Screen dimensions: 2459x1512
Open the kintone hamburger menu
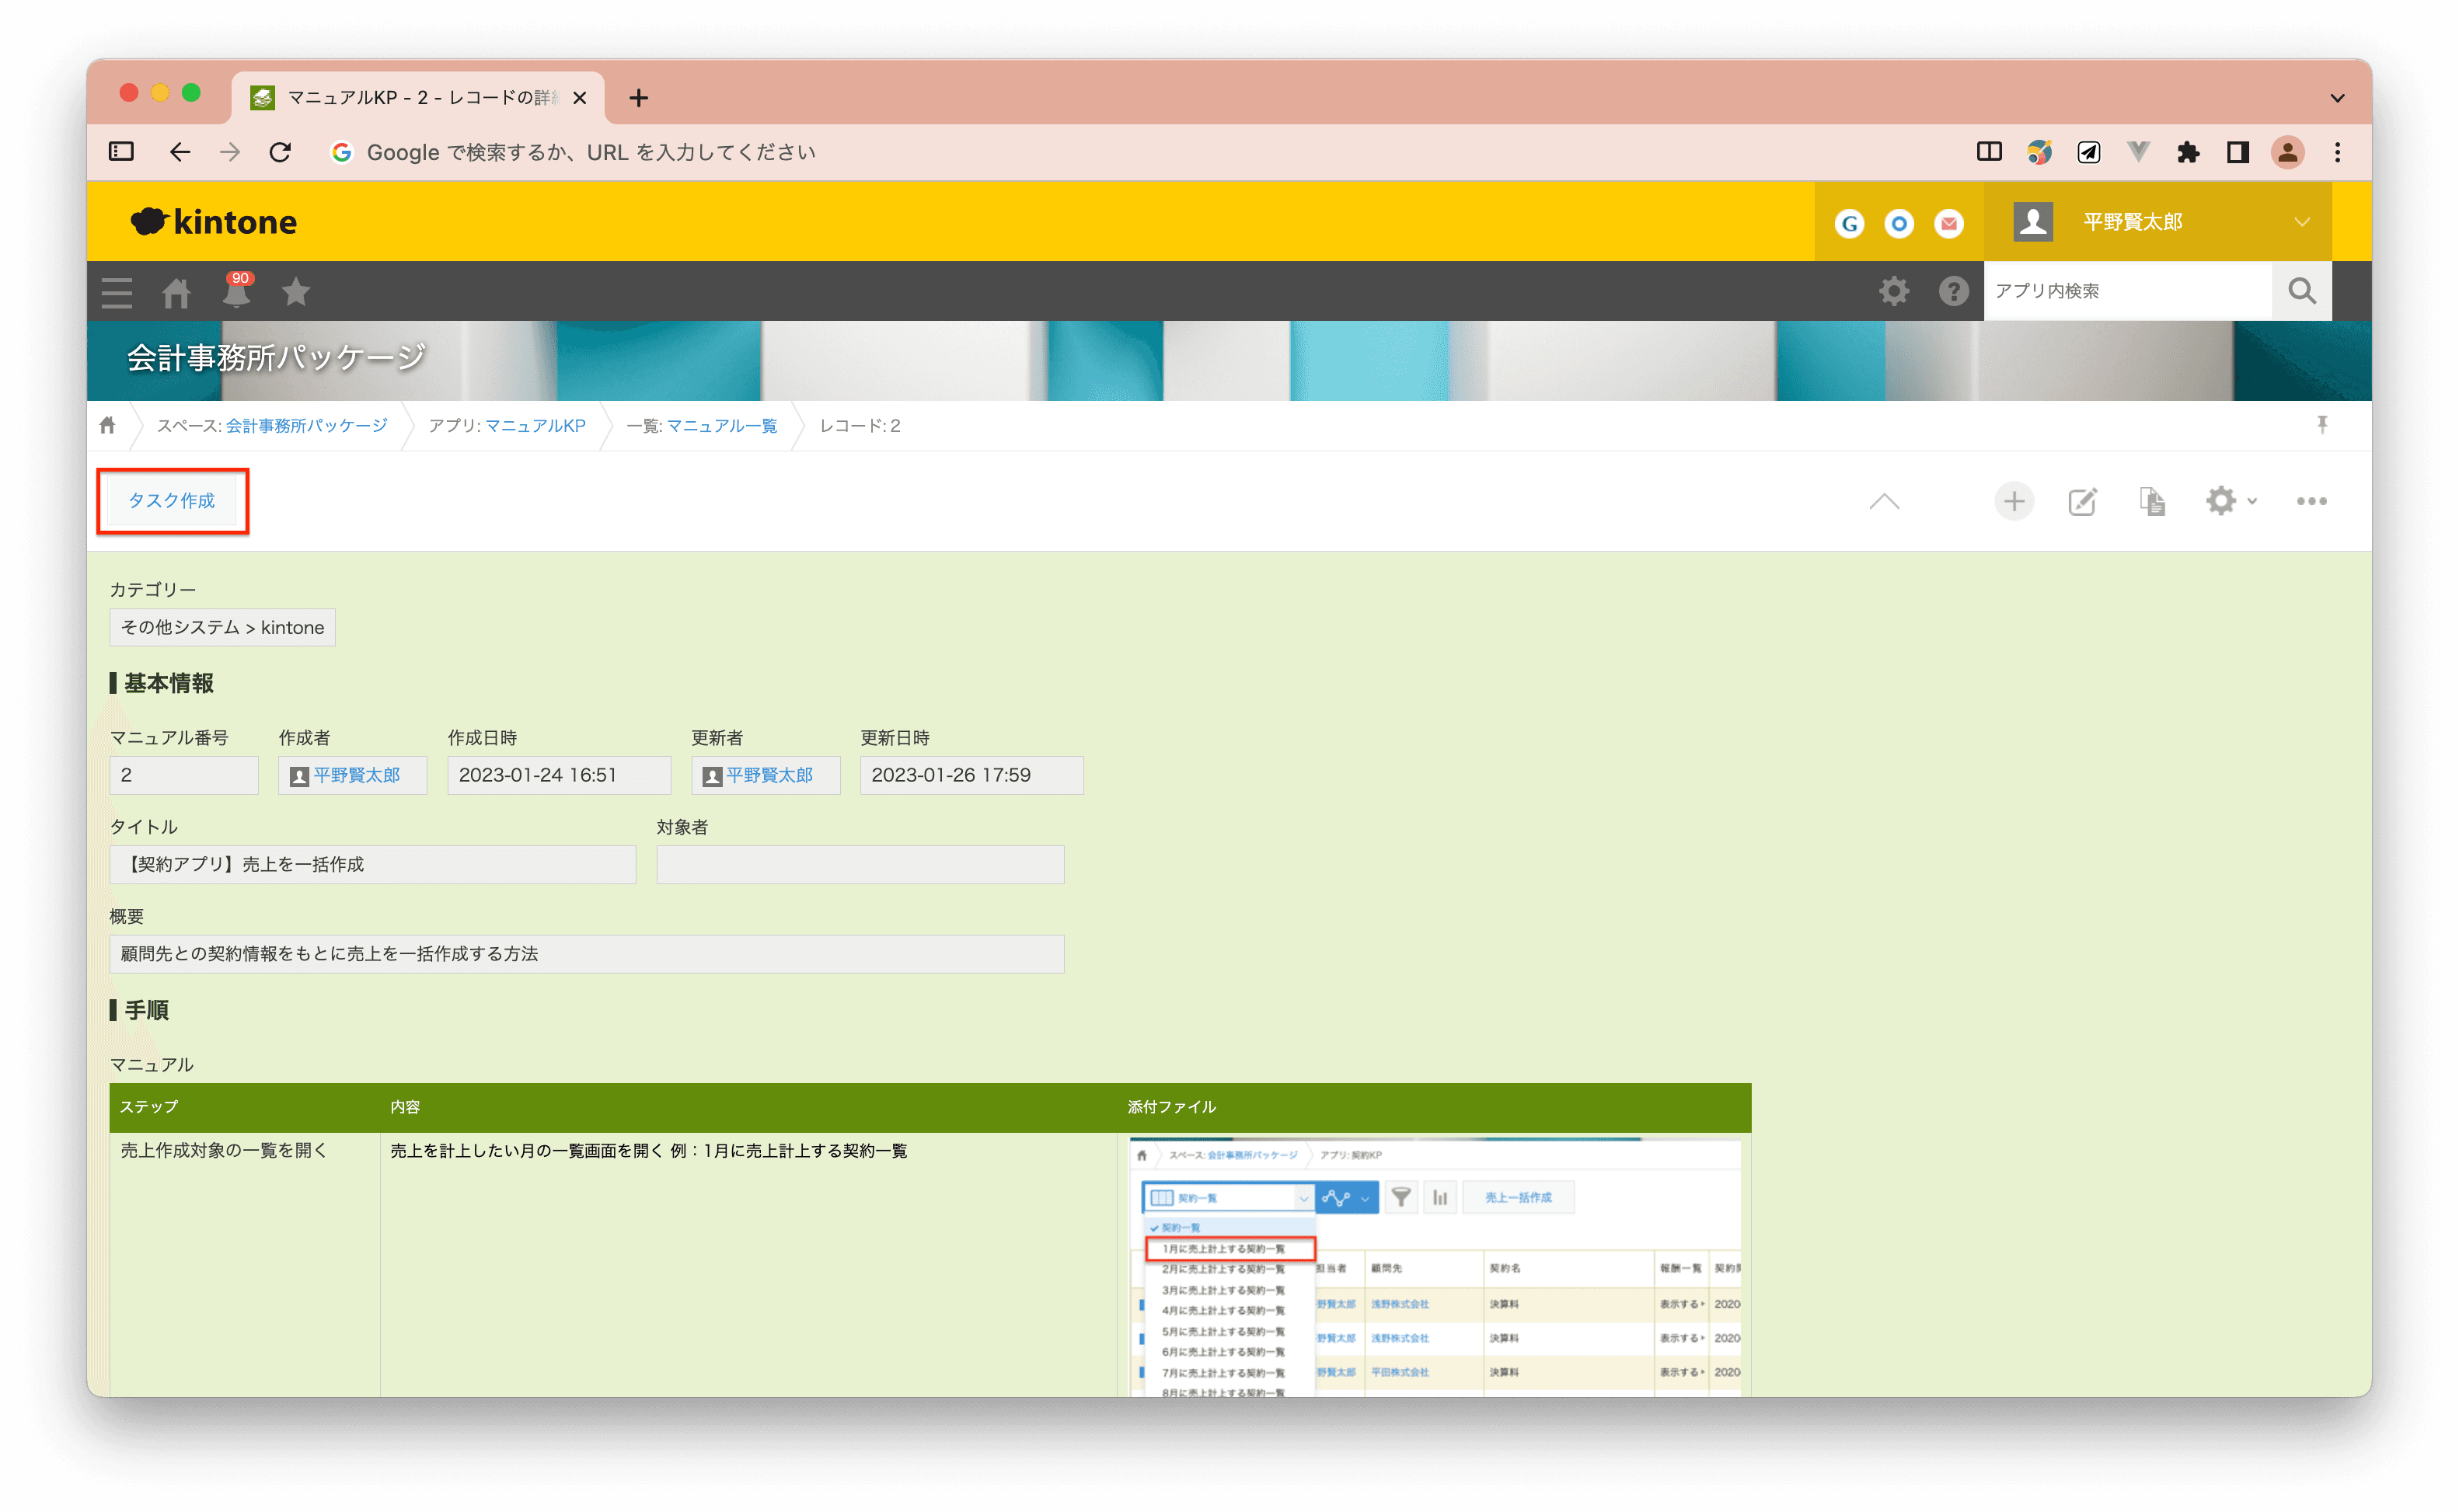tap(117, 292)
